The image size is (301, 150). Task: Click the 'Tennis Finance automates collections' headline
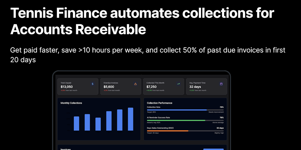click(x=142, y=21)
